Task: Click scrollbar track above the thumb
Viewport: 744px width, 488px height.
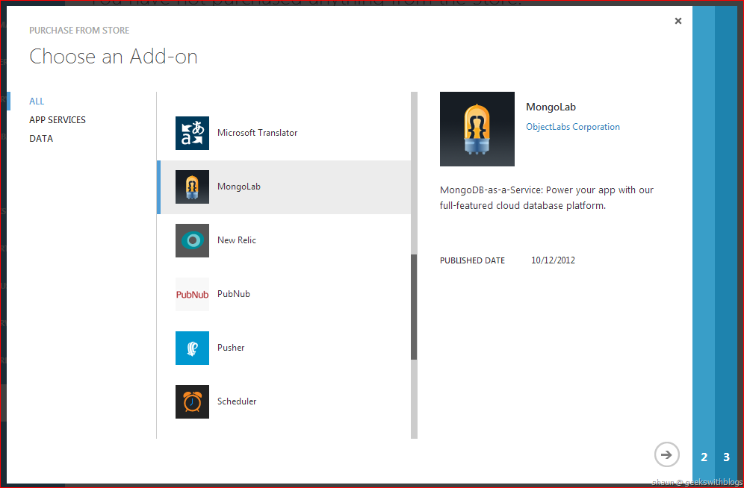Action: pyautogui.click(x=414, y=173)
